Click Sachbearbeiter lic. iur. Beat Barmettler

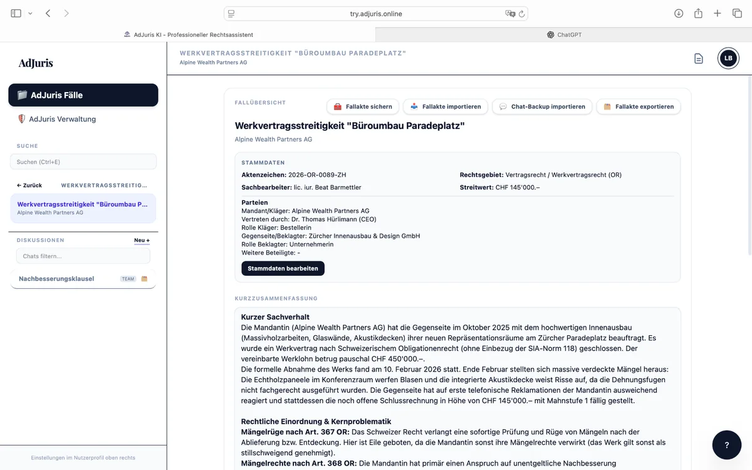point(327,187)
